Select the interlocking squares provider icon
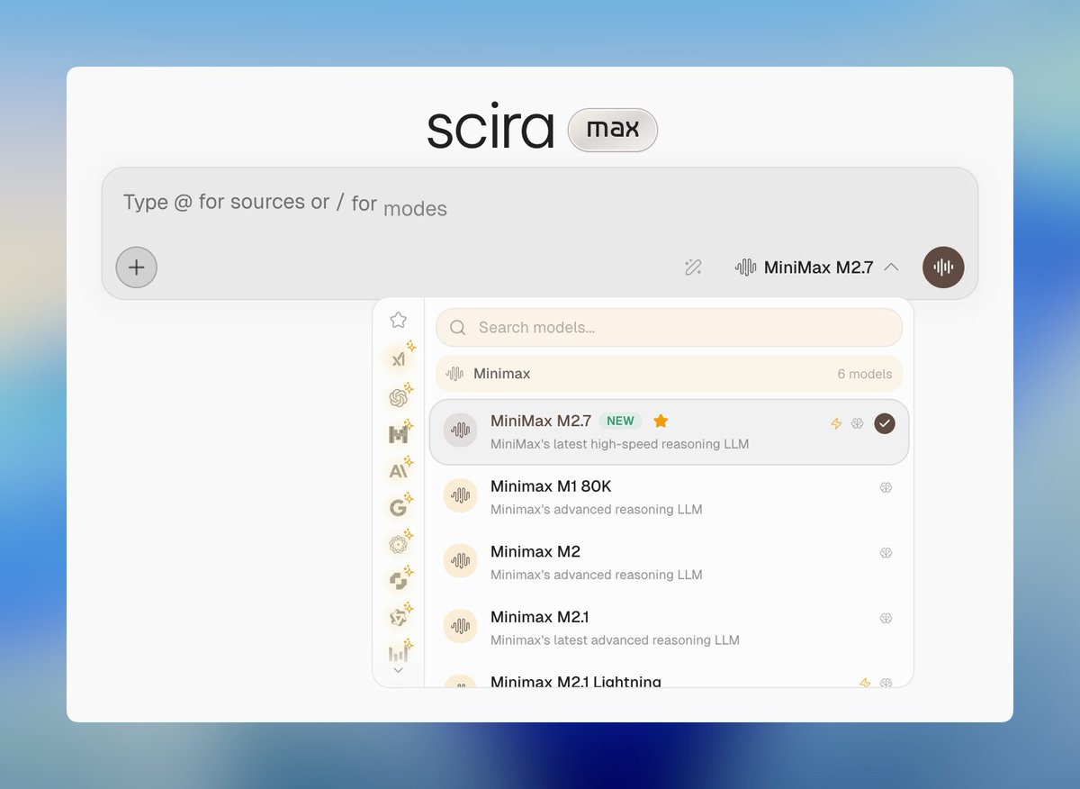The height and width of the screenshot is (789, 1080). click(398, 581)
